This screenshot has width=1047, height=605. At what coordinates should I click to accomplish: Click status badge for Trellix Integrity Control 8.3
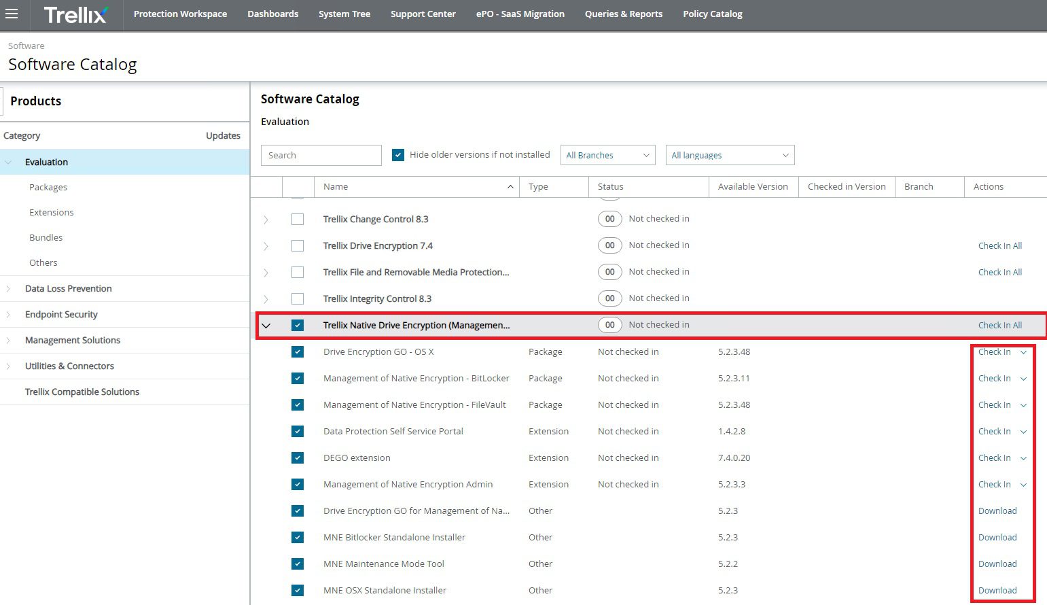(x=609, y=298)
